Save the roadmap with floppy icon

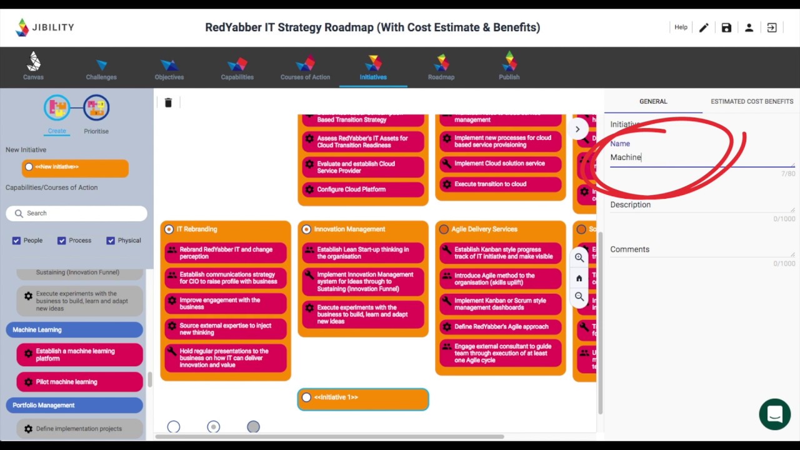coord(726,27)
